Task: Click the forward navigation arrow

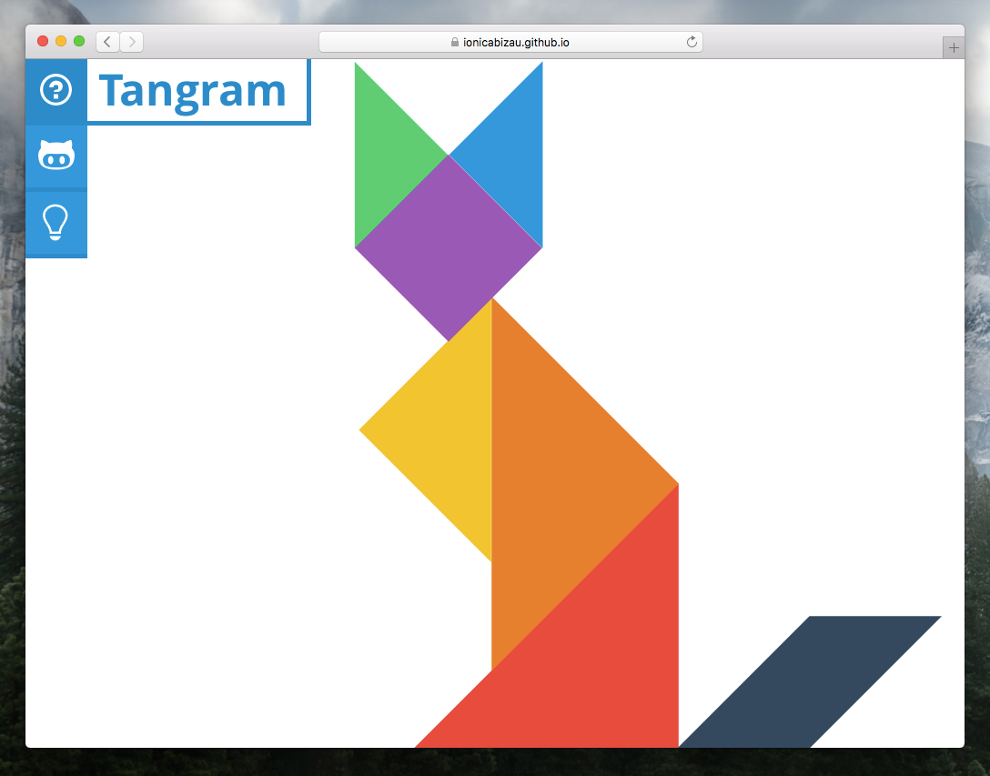Action: [131, 41]
